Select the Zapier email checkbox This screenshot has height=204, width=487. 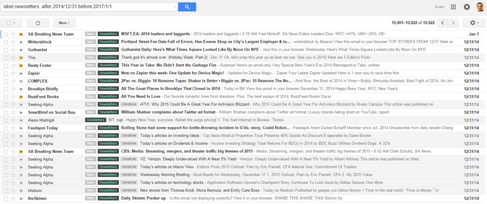point(6,73)
